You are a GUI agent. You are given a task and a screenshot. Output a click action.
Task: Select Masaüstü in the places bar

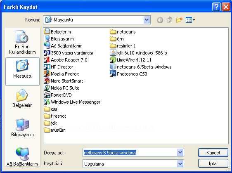(x=22, y=71)
